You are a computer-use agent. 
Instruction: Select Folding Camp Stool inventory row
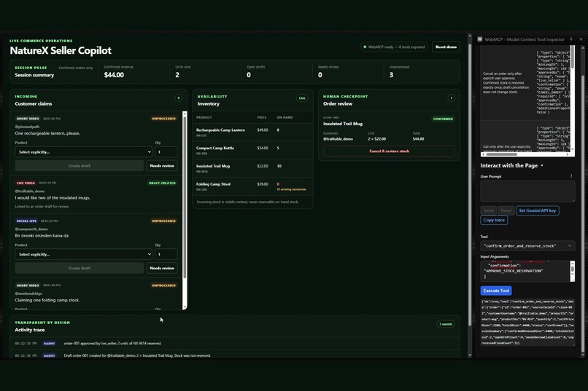click(252, 186)
